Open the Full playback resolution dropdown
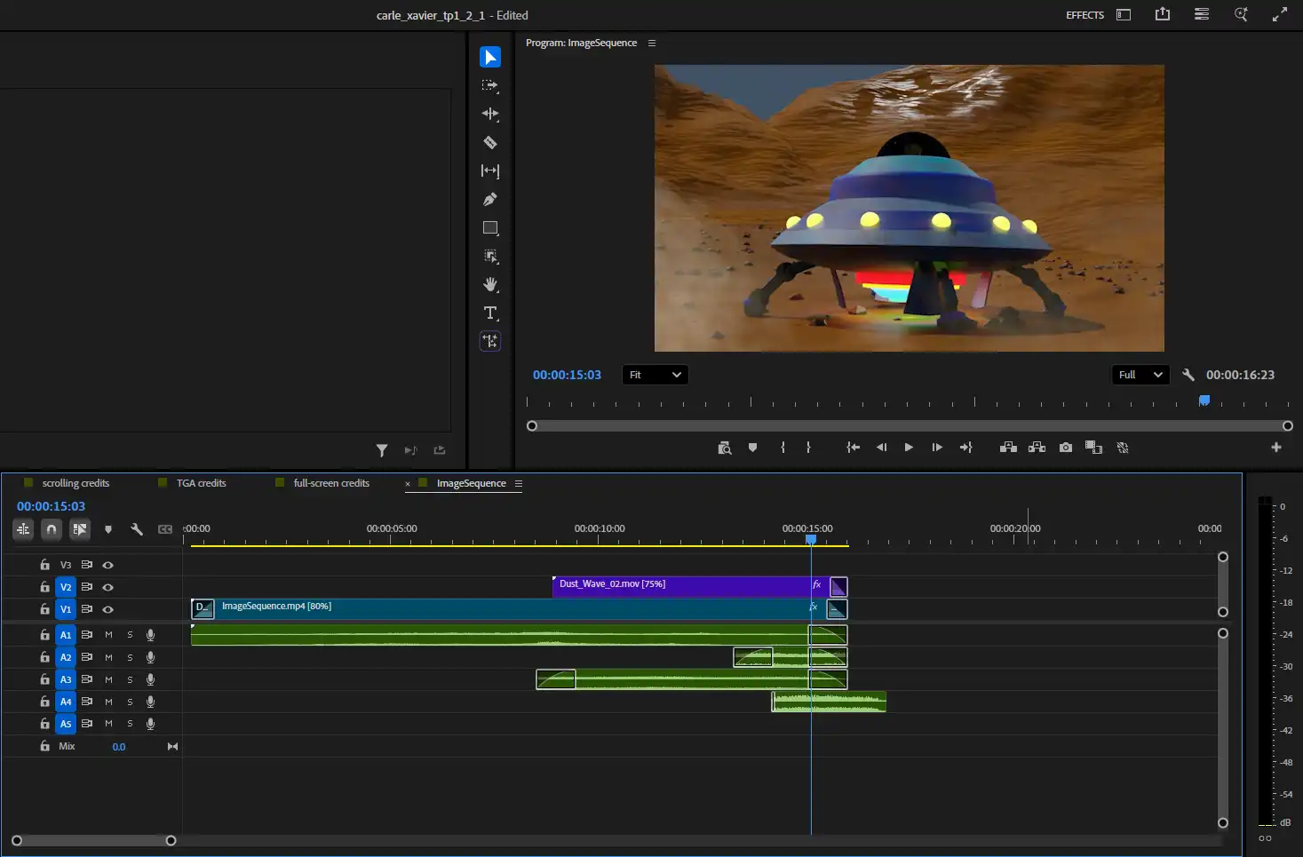1303x857 pixels. tap(1140, 375)
